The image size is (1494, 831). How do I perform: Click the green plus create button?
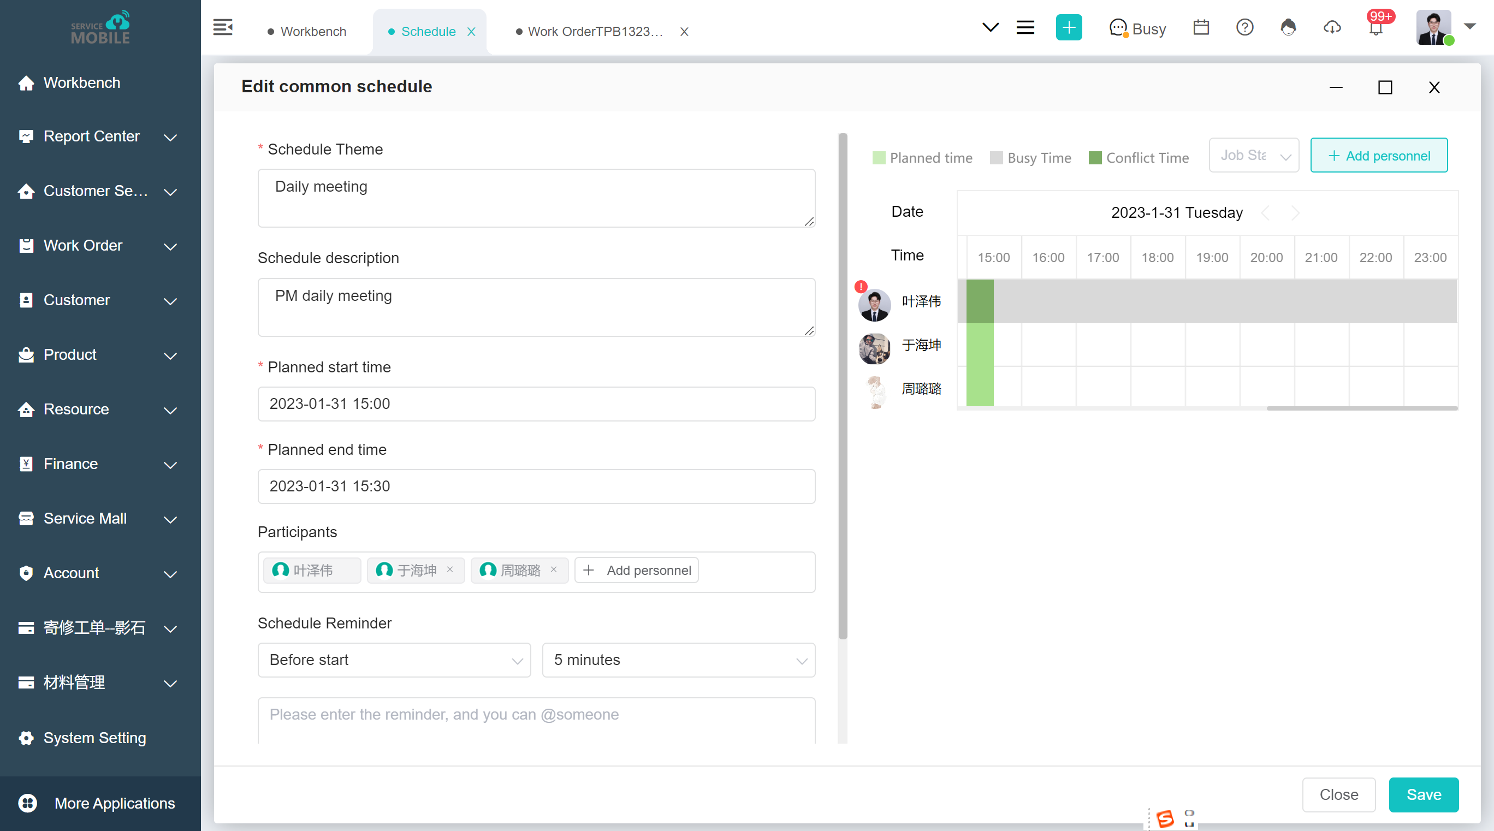click(x=1068, y=27)
